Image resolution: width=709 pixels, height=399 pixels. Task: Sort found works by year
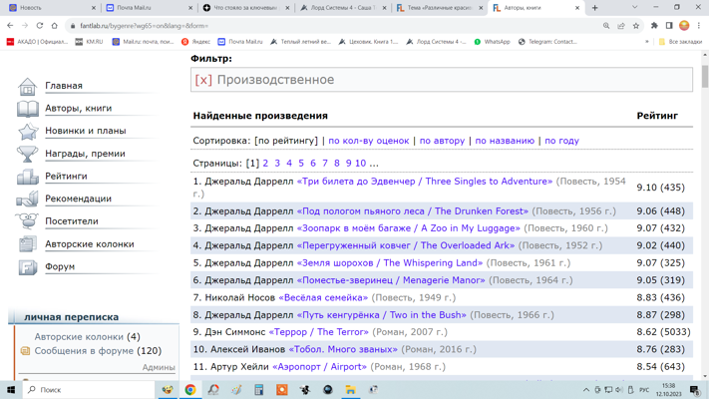point(561,141)
